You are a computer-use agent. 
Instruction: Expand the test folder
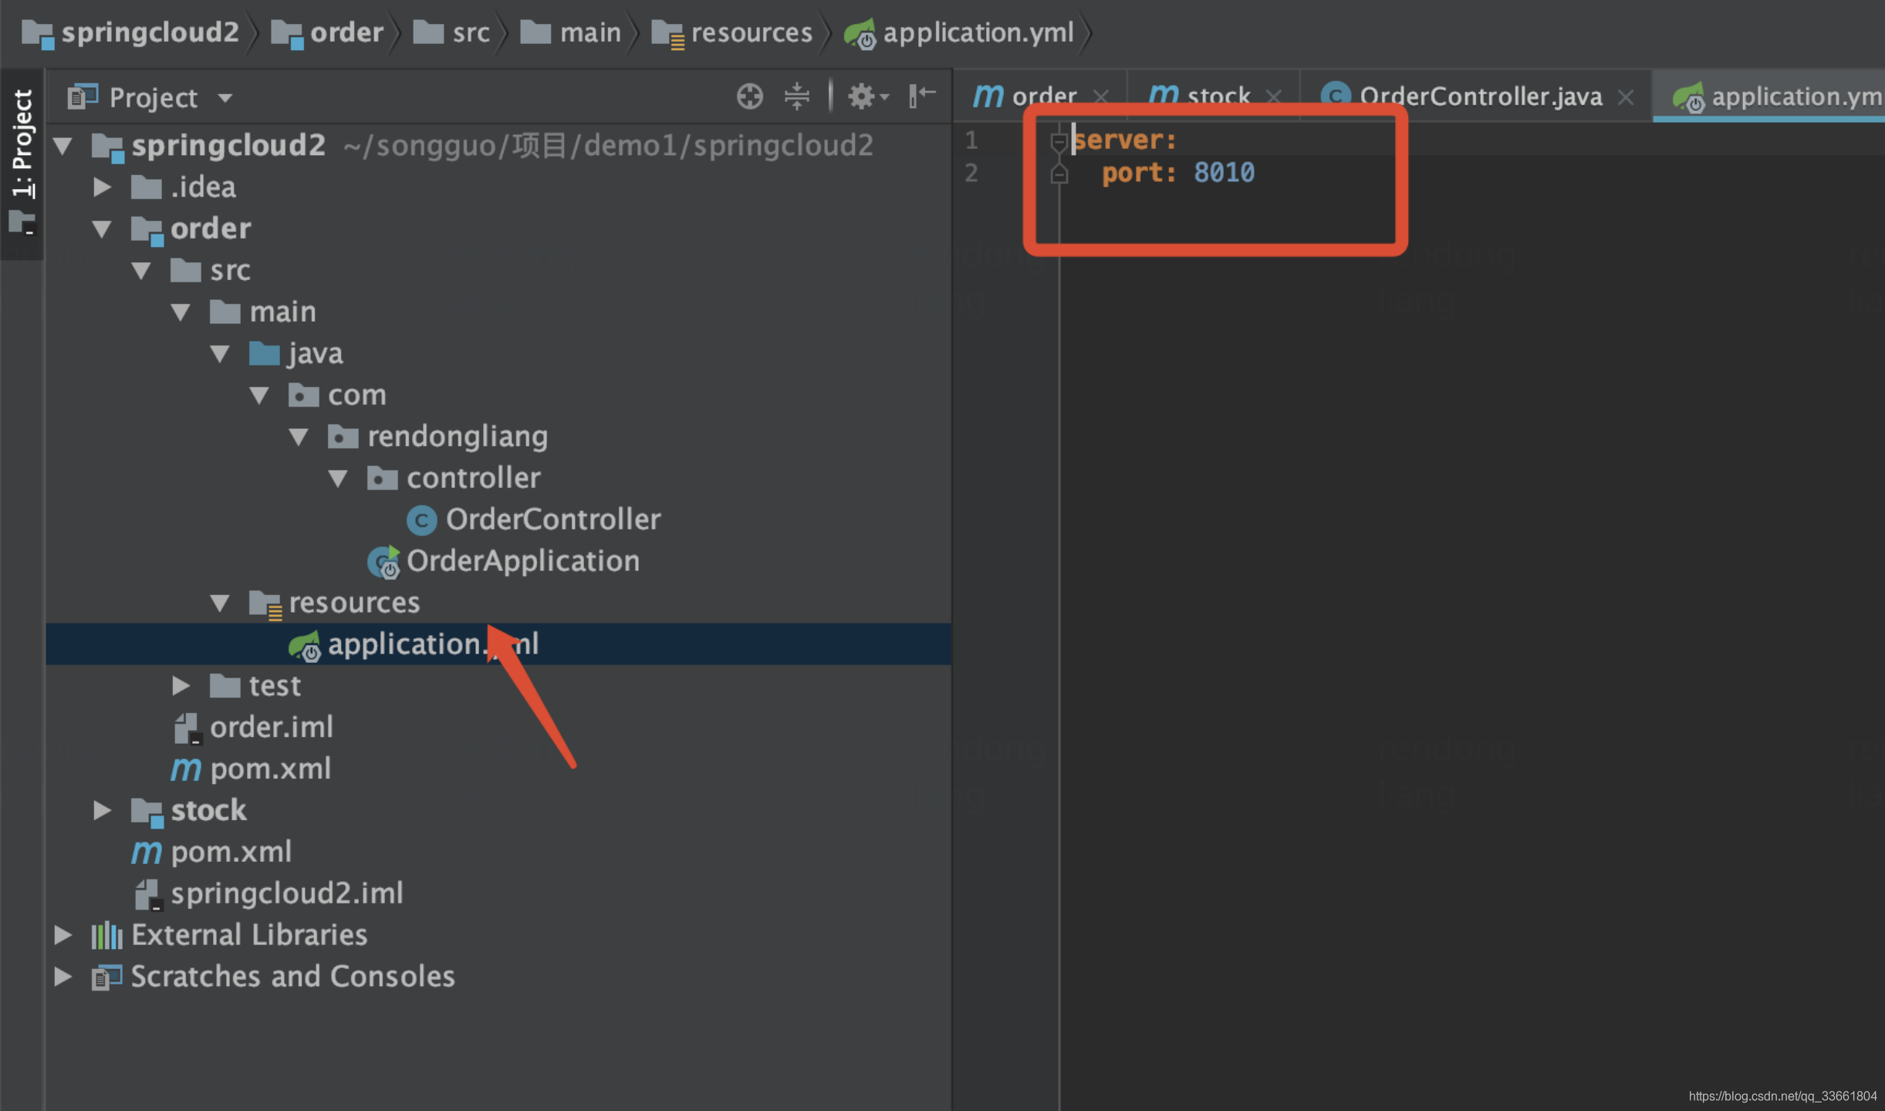coord(181,685)
